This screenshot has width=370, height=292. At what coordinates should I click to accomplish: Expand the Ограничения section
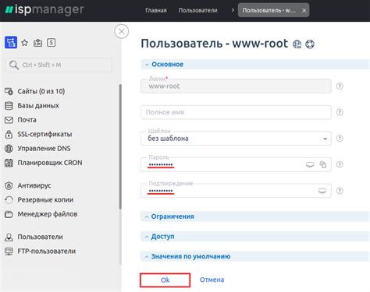(x=255, y=216)
